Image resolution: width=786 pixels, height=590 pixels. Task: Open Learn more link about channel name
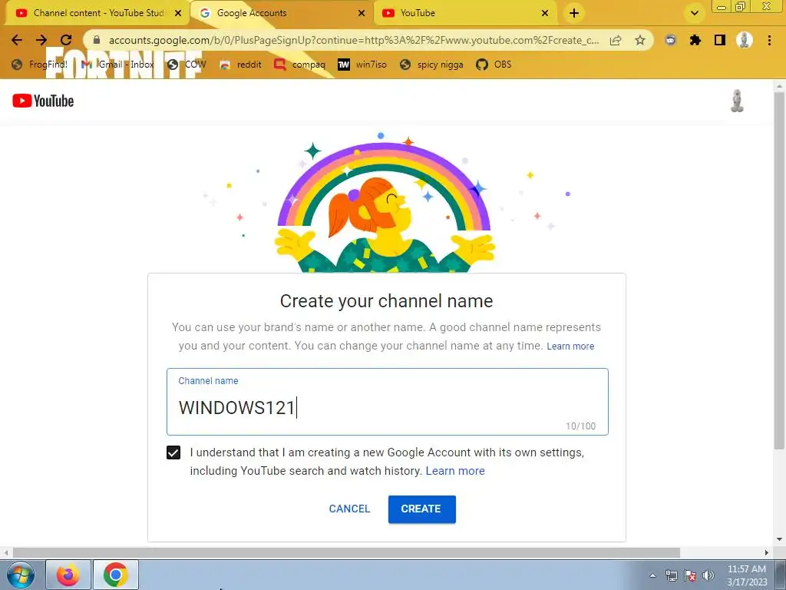(x=570, y=346)
